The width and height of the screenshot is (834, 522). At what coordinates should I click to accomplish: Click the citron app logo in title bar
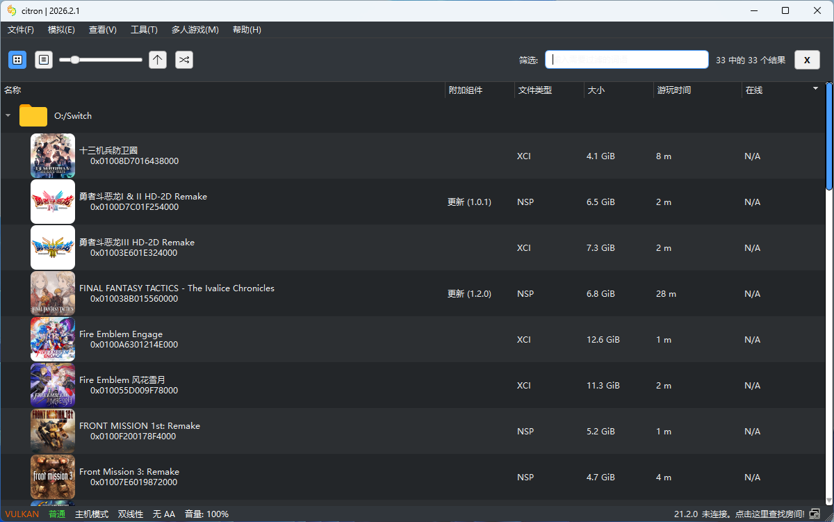(12, 10)
